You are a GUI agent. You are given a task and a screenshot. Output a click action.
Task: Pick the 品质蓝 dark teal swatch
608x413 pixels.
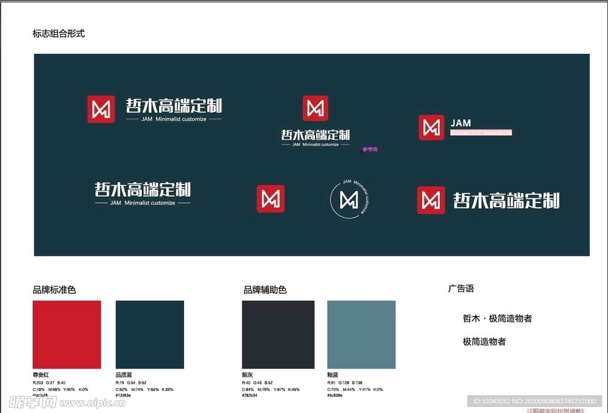click(150, 335)
